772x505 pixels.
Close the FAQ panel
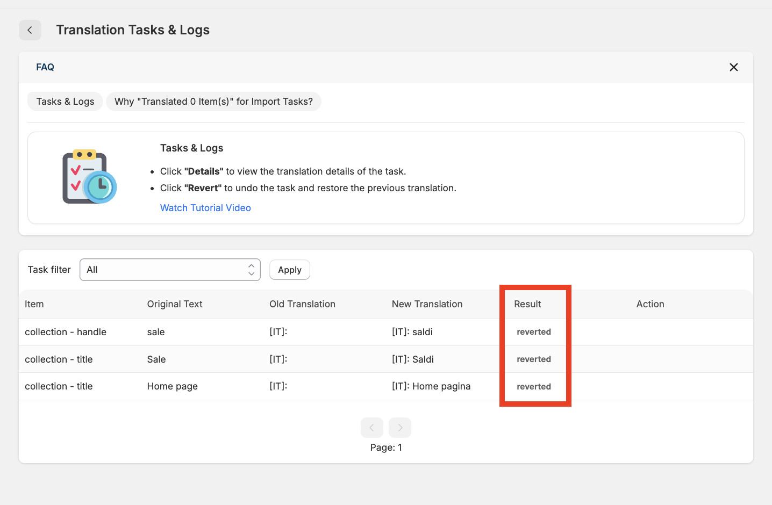click(733, 67)
